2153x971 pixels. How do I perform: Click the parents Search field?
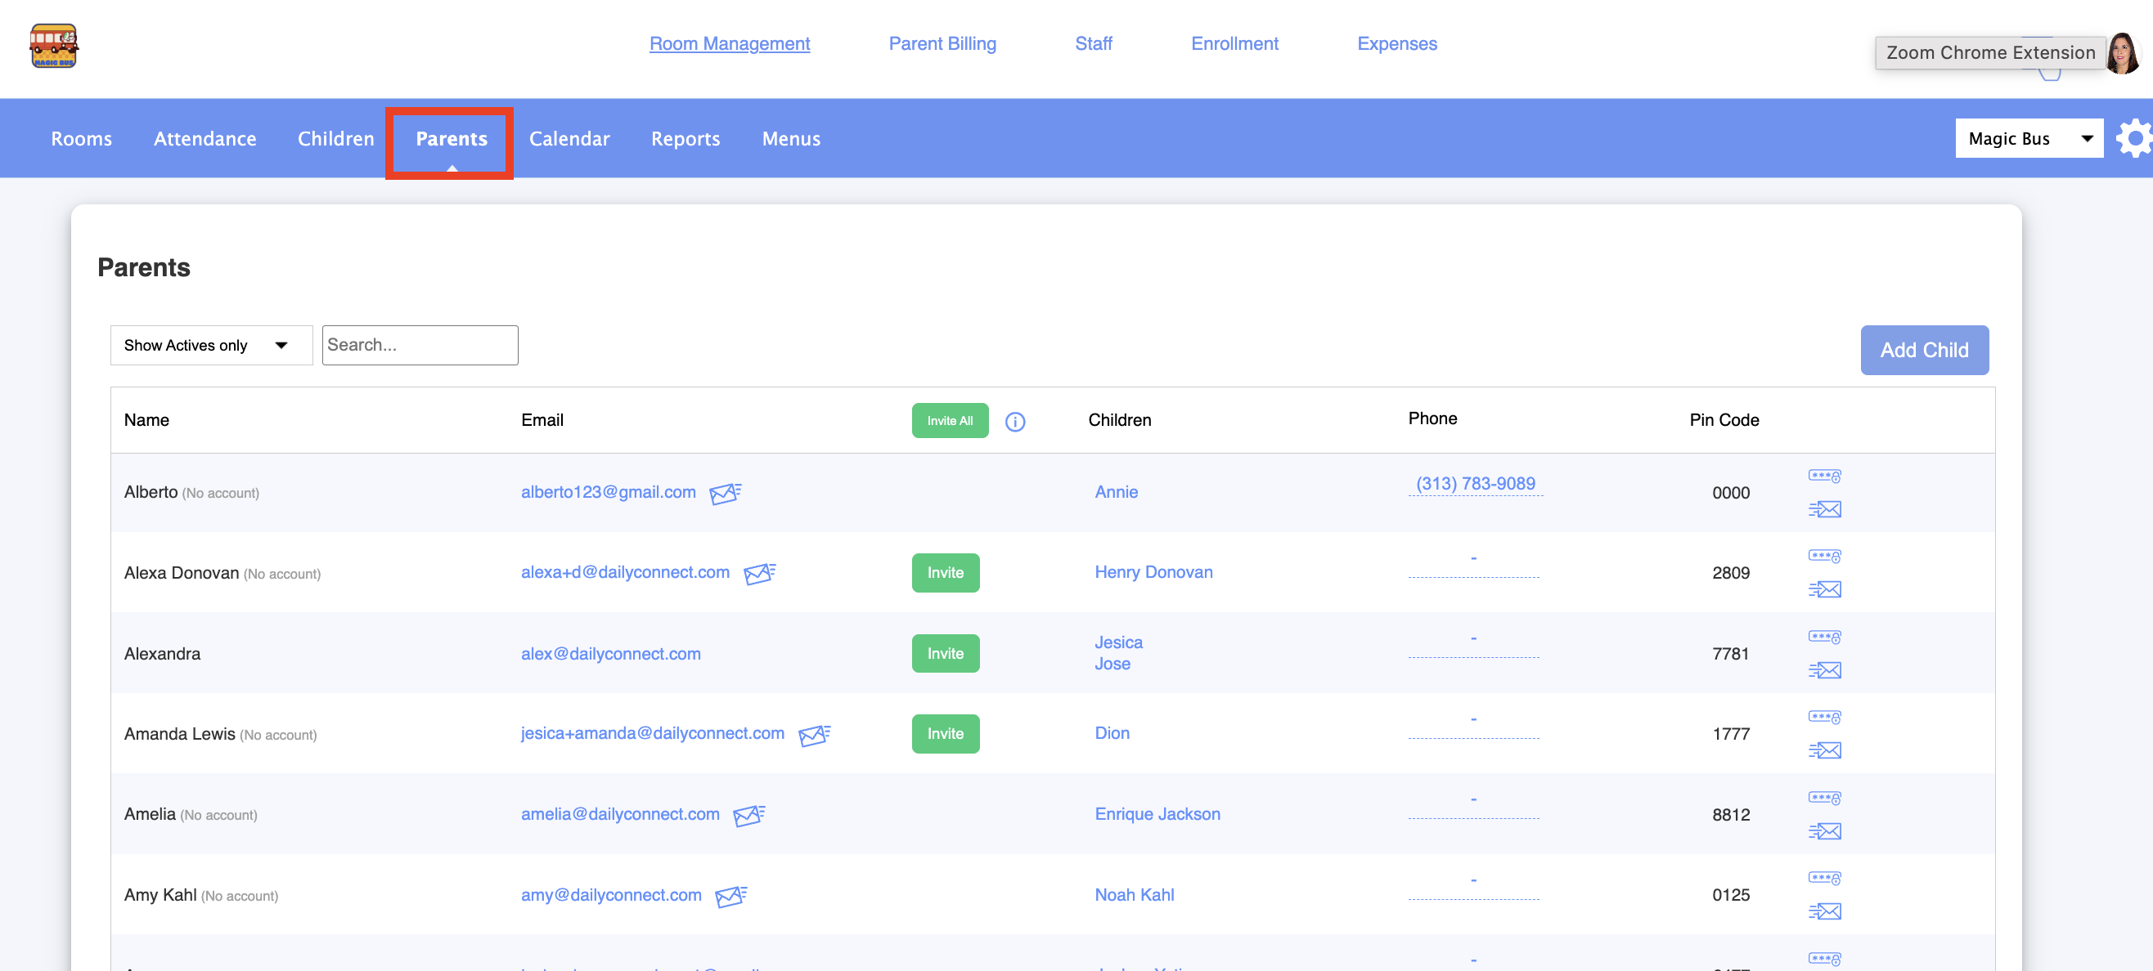pyautogui.click(x=420, y=345)
